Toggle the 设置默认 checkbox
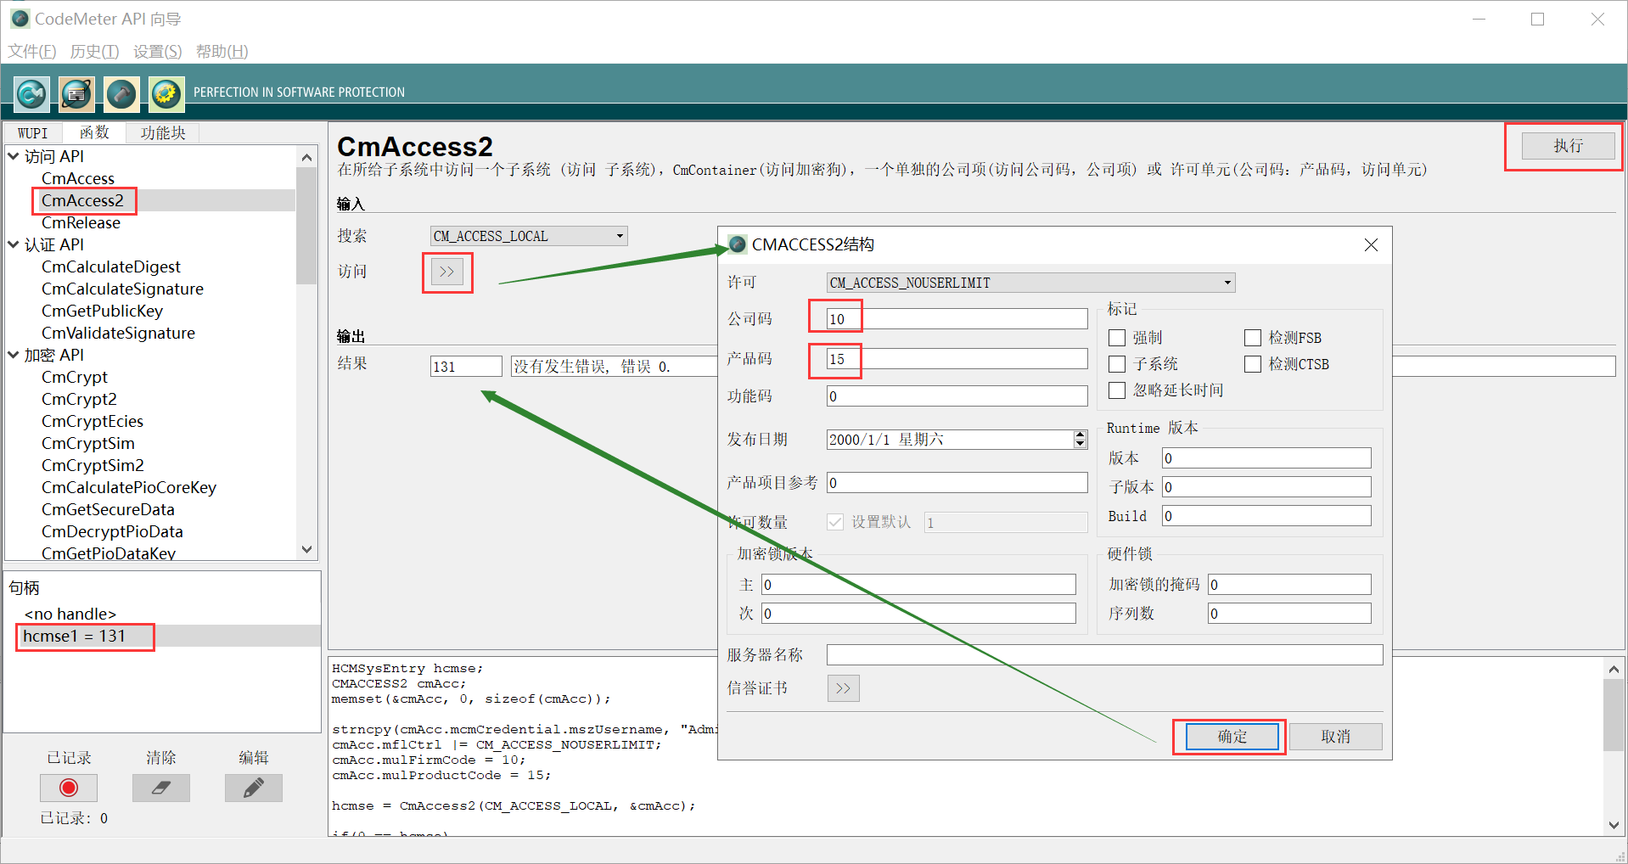This screenshot has height=864, width=1628. tap(835, 522)
